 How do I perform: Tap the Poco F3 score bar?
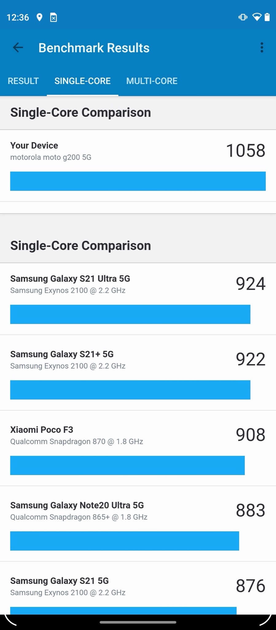(127, 465)
